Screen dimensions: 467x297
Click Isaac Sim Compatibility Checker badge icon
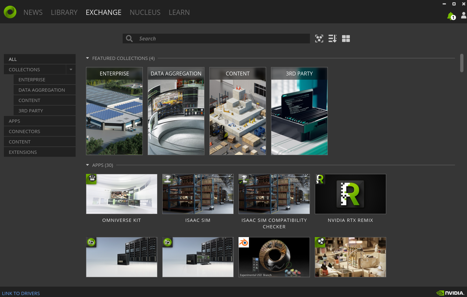click(x=244, y=179)
